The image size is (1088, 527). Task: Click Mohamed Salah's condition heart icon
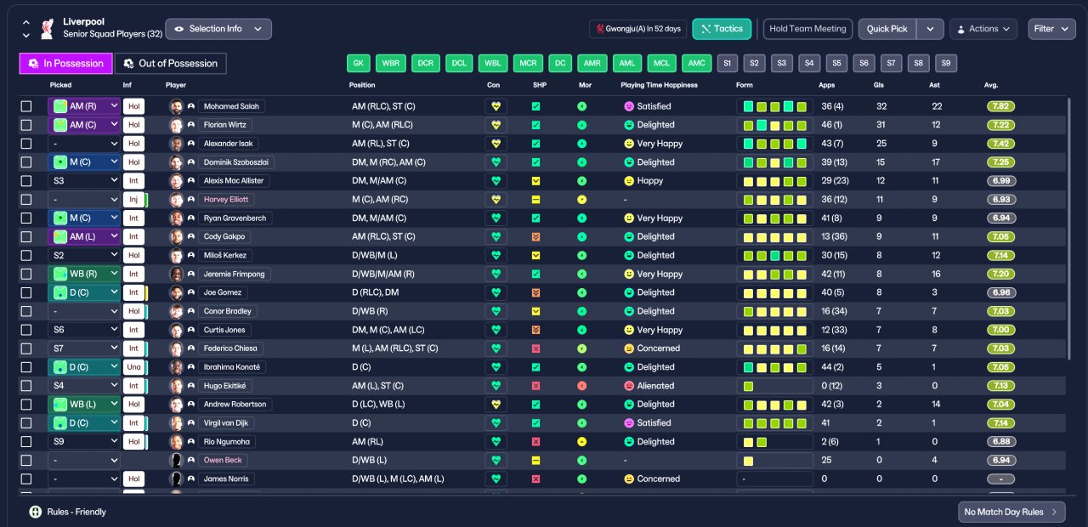point(496,106)
